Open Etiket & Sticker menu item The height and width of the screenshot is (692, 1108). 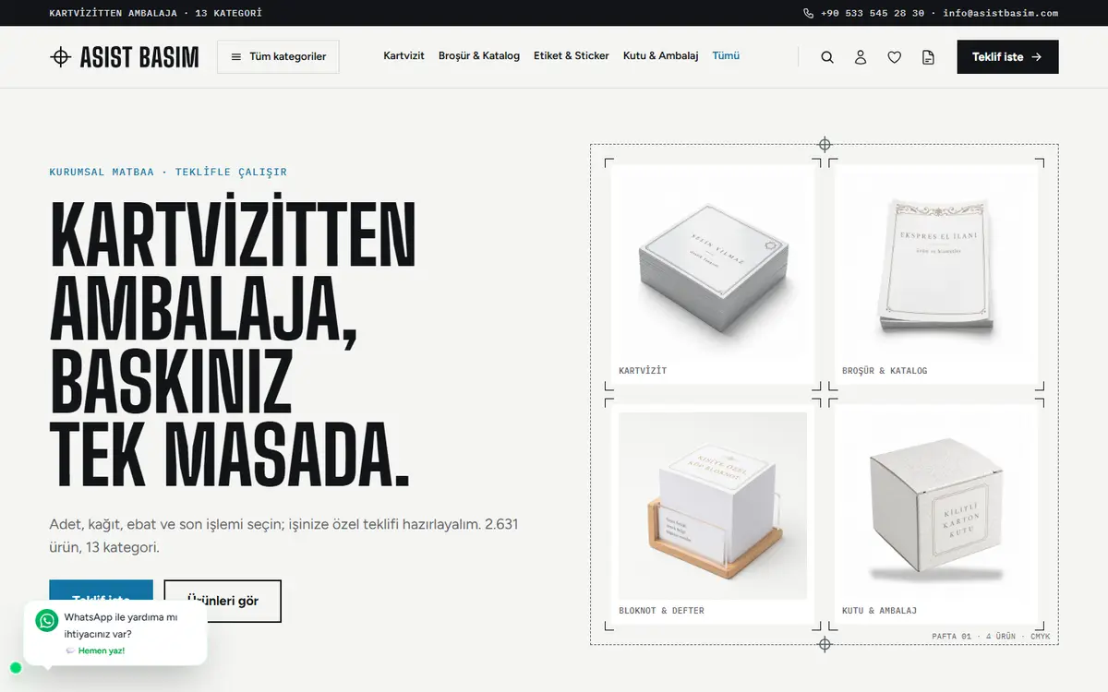click(572, 56)
